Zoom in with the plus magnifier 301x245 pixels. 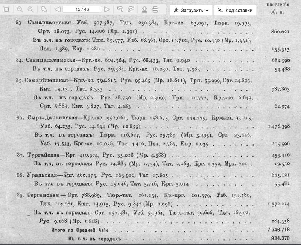point(31,9)
